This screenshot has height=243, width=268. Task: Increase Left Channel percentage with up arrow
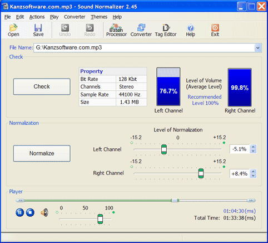253,147
